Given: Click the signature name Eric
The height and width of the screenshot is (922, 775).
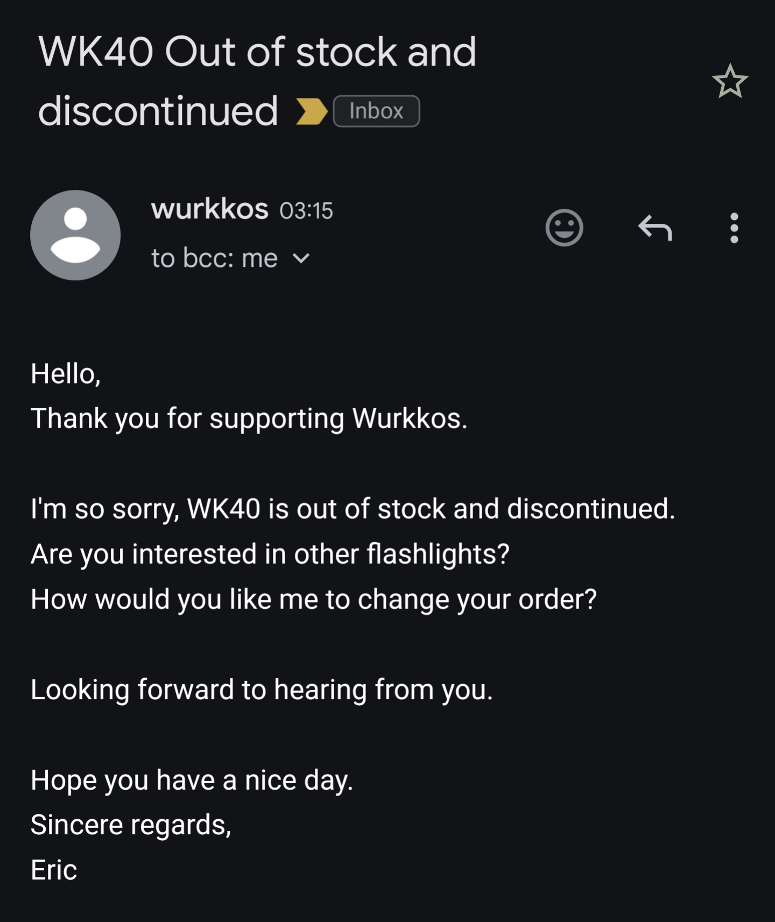Looking at the screenshot, I should tap(54, 870).
